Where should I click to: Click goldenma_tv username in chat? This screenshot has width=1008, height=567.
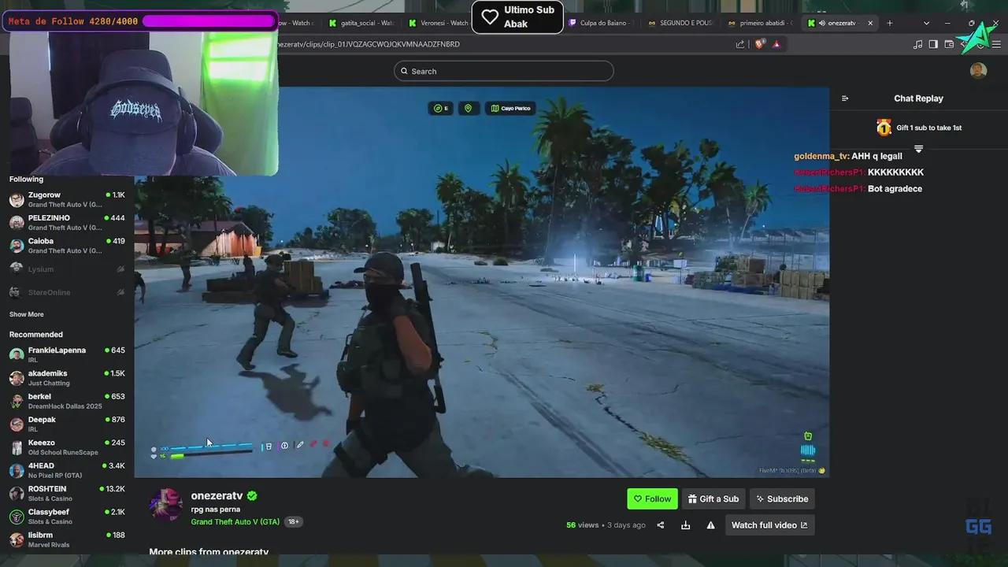(x=821, y=156)
